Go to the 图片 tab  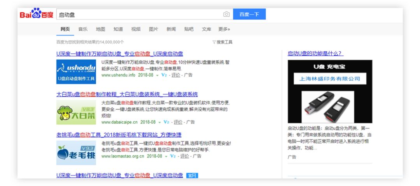pos(154,29)
